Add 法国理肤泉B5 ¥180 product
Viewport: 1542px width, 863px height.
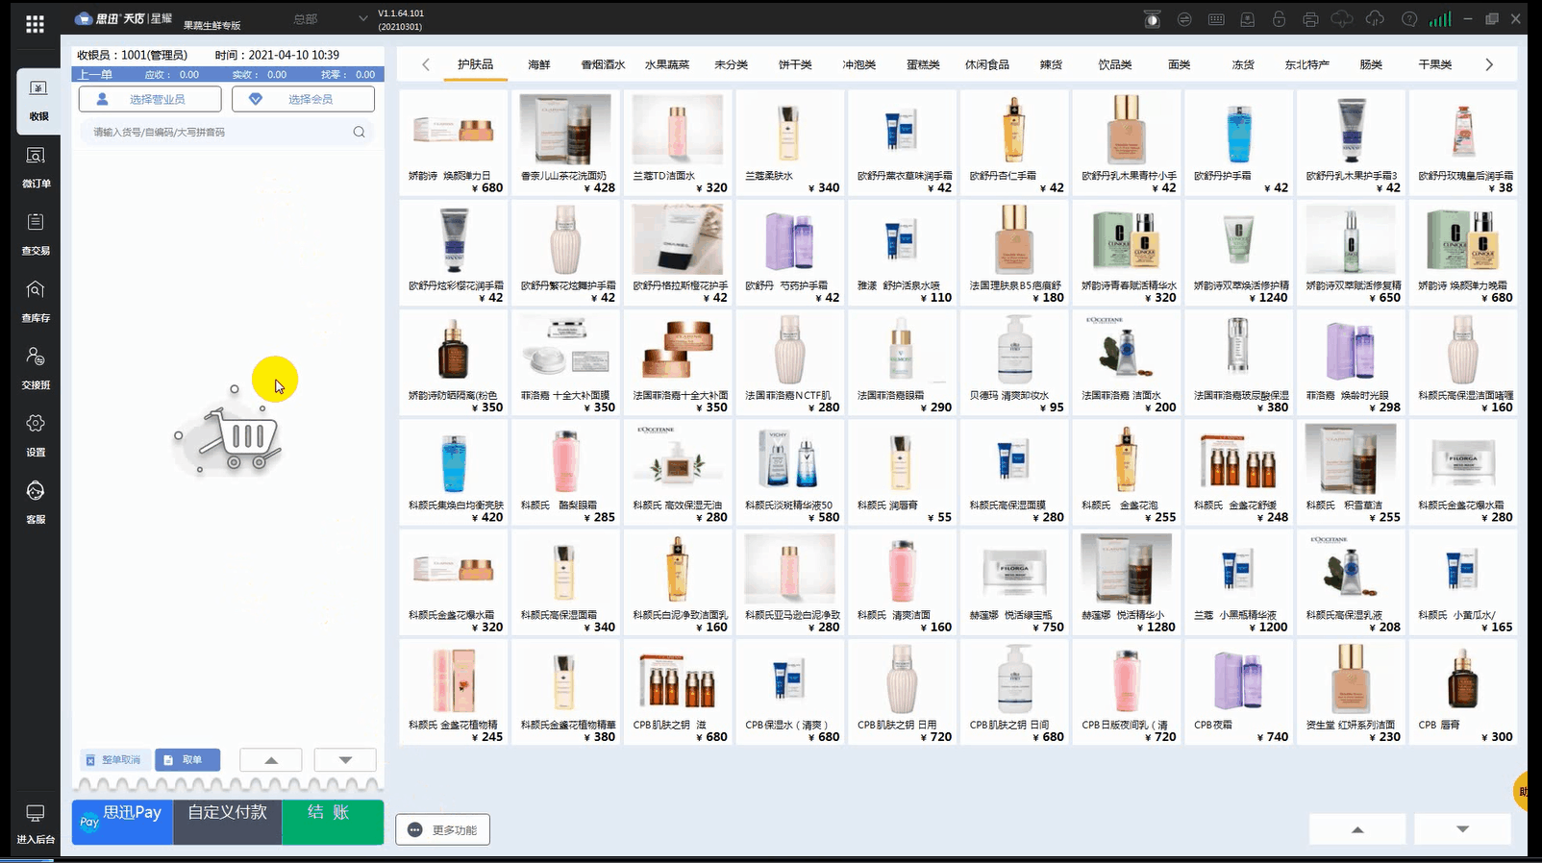(1014, 252)
